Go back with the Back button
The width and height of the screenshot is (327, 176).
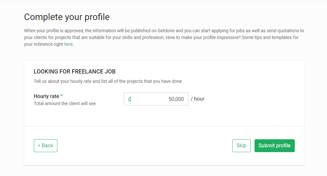[45, 146]
